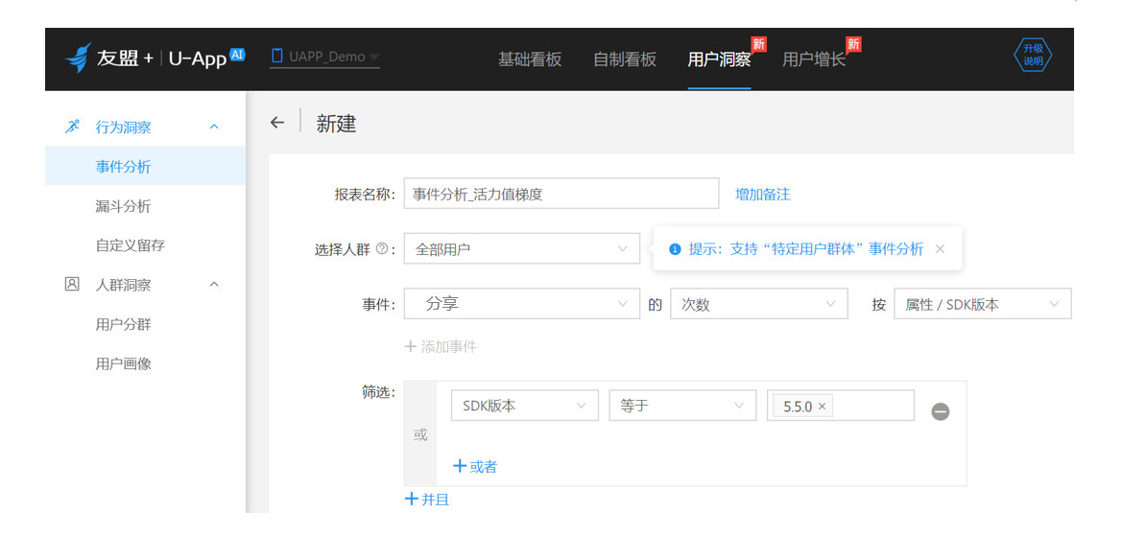This screenshot has width=1123, height=559.
Task: Open the 用户增长 tab
Action: 813,58
